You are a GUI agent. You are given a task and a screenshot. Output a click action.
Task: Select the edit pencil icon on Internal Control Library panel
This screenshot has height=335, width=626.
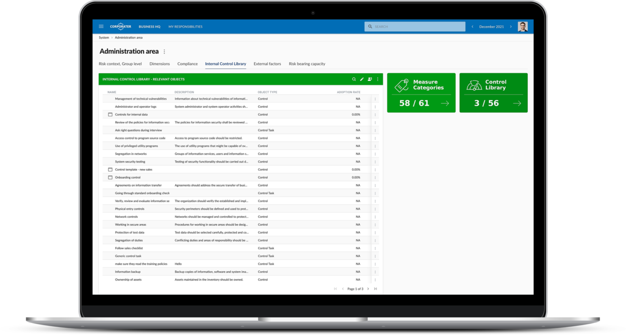click(x=362, y=79)
